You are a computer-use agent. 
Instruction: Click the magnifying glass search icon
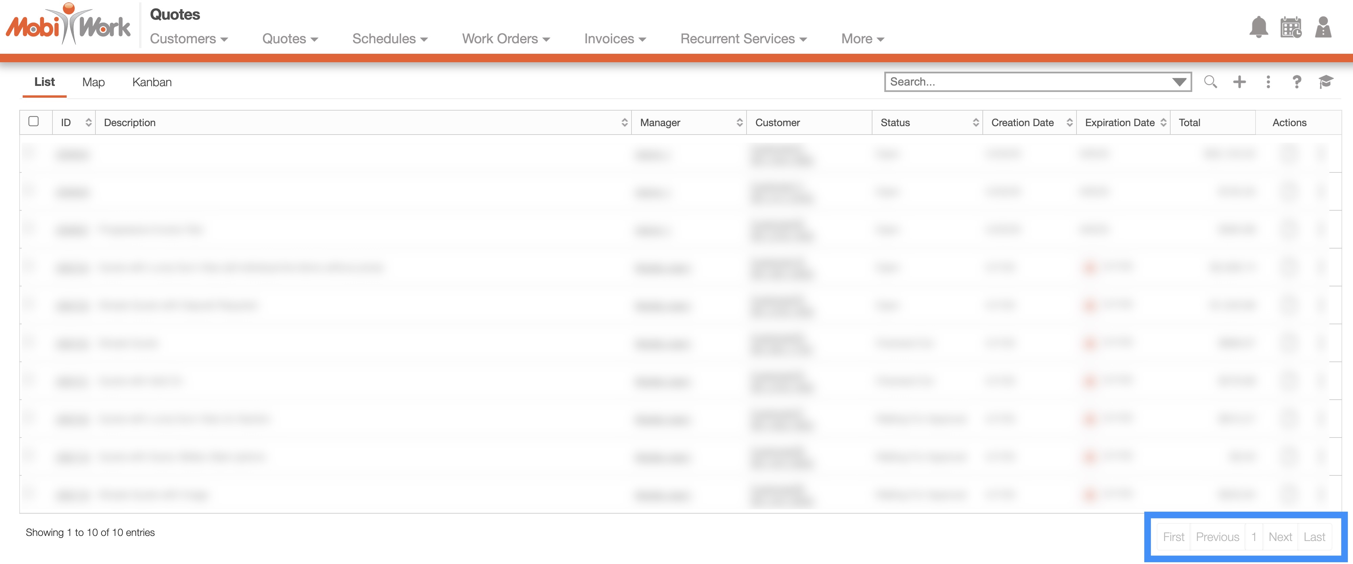pos(1210,82)
